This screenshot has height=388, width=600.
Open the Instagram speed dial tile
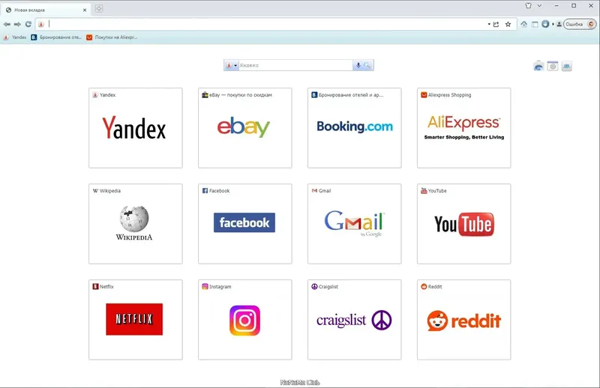coord(245,320)
